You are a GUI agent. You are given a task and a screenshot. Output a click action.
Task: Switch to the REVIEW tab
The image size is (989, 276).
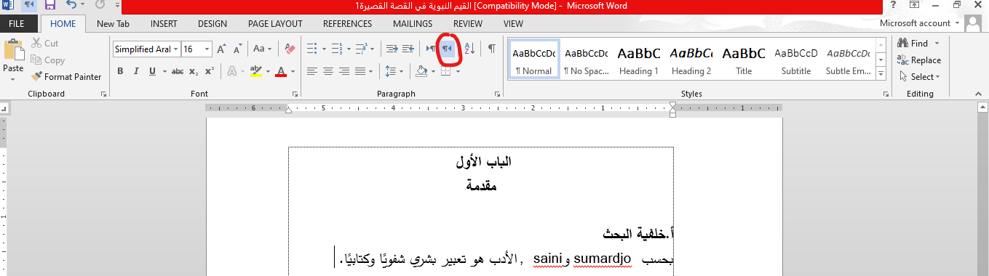(x=468, y=23)
